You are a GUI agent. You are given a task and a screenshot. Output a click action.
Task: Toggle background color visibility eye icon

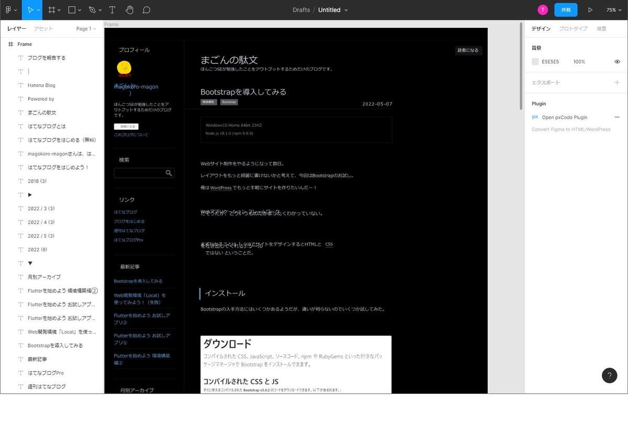pyautogui.click(x=617, y=62)
